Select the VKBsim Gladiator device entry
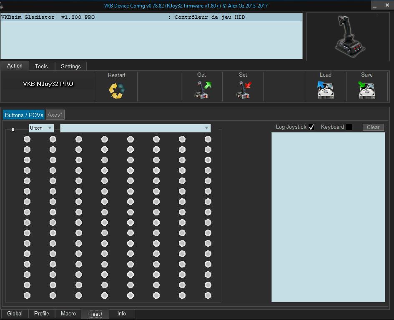This screenshot has width=394, height=320. [151, 17]
